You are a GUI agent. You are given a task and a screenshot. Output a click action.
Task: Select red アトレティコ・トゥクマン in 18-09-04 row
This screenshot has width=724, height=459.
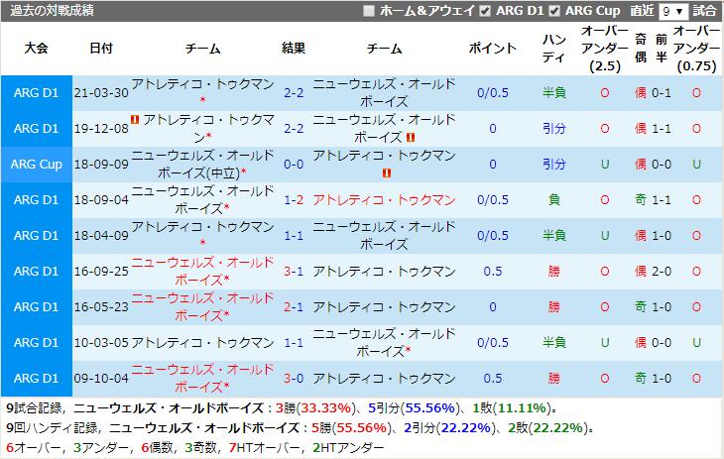click(384, 200)
